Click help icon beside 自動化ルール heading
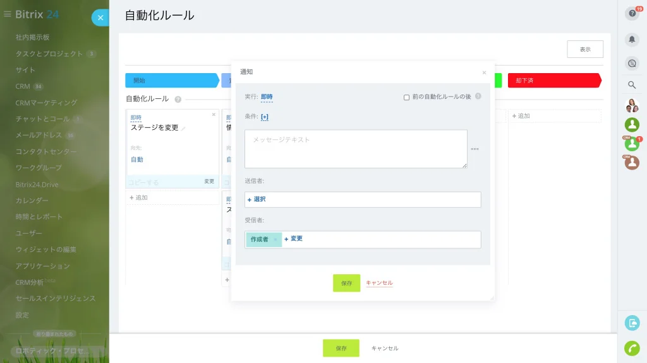The width and height of the screenshot is (647, 363). (178, 99)
